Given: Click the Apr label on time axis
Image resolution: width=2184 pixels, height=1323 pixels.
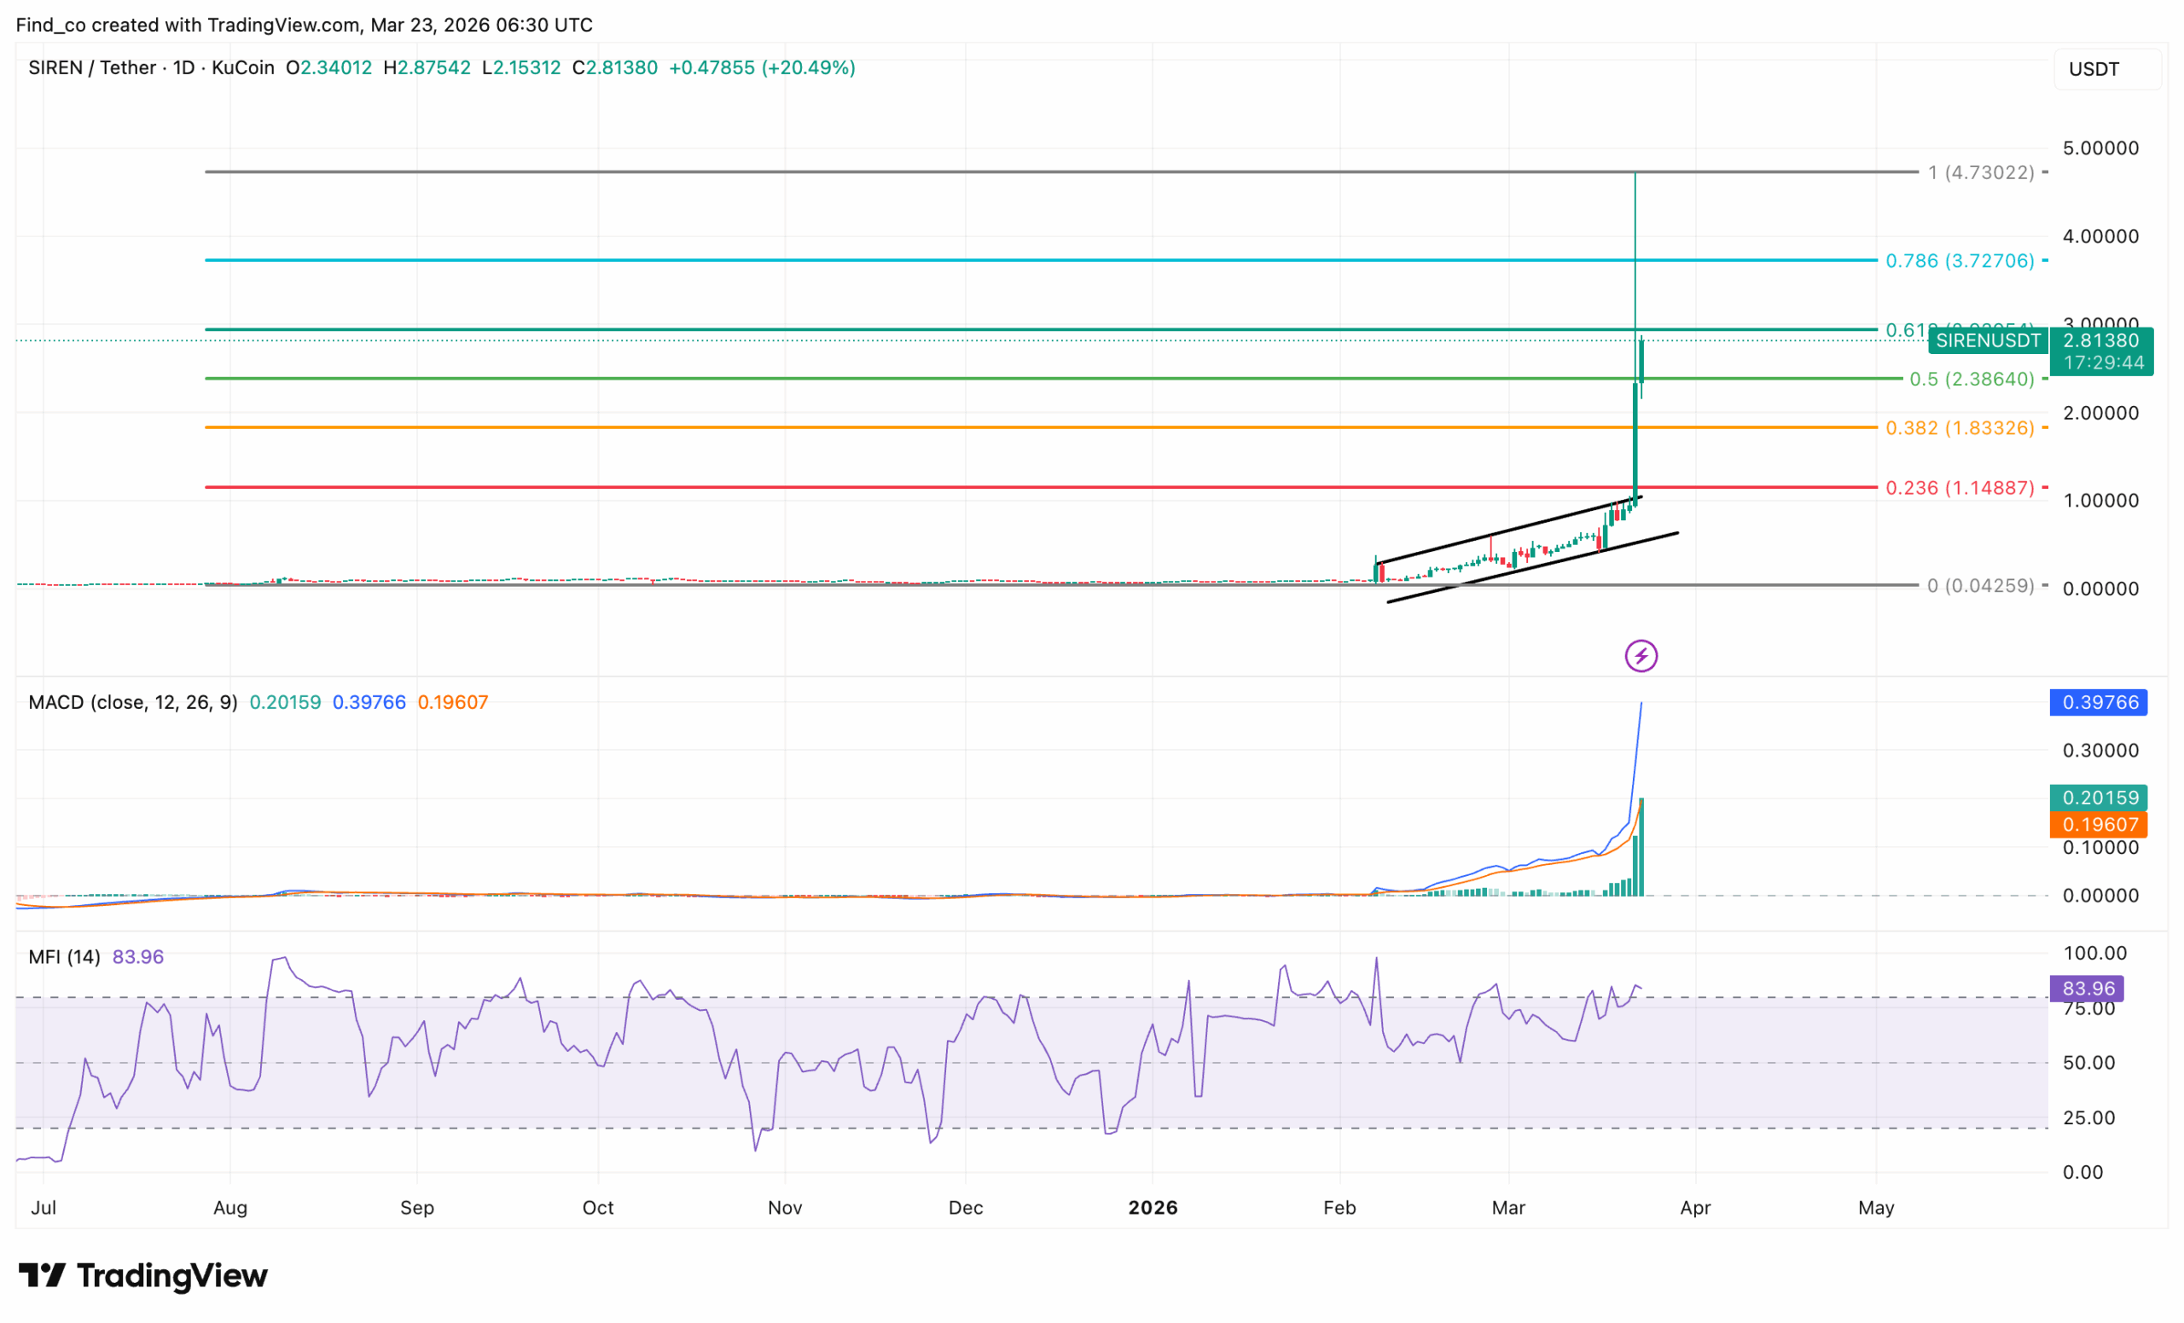Looking at the screenshot, I should coord(1694,1207).
